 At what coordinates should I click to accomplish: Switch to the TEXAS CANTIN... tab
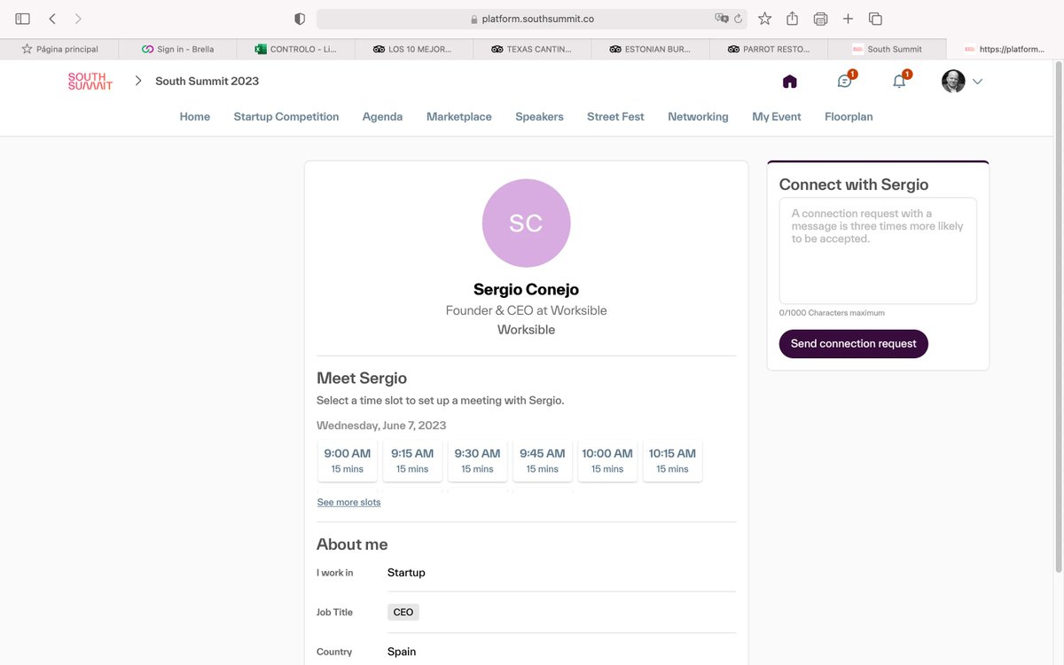(532, 49)
